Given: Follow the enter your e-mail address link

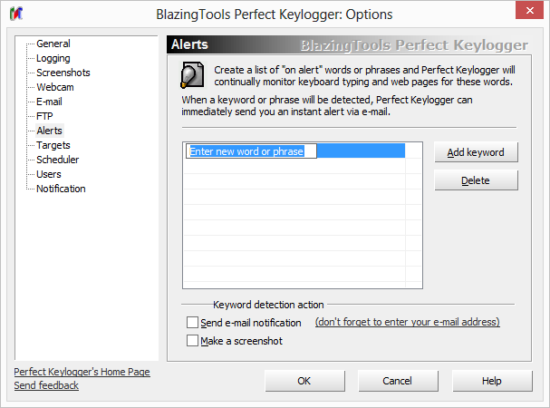Looking at the screenshot, I should [407, 323].
